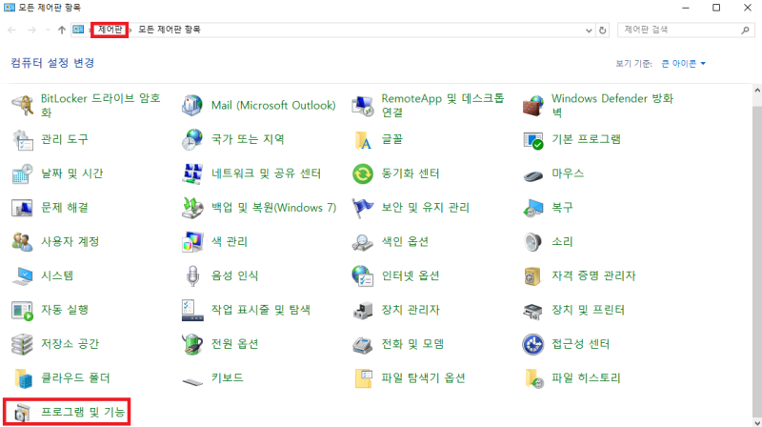
Task: Click the control panel icon in address bar
Action: pyautogui.click(x=78, y=30)
